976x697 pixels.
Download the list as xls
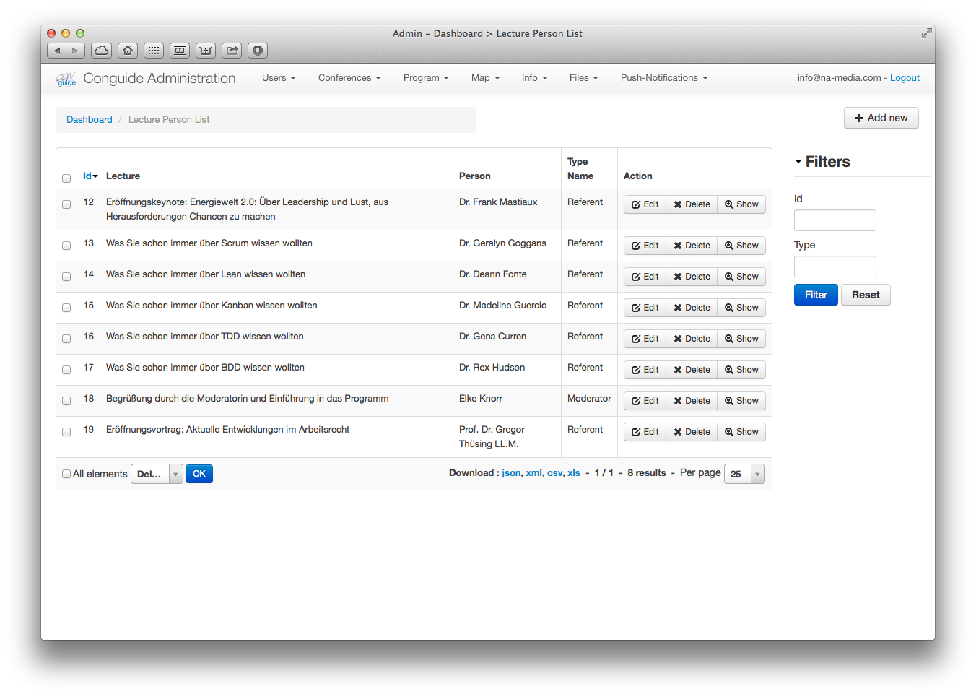pos(574,473)
